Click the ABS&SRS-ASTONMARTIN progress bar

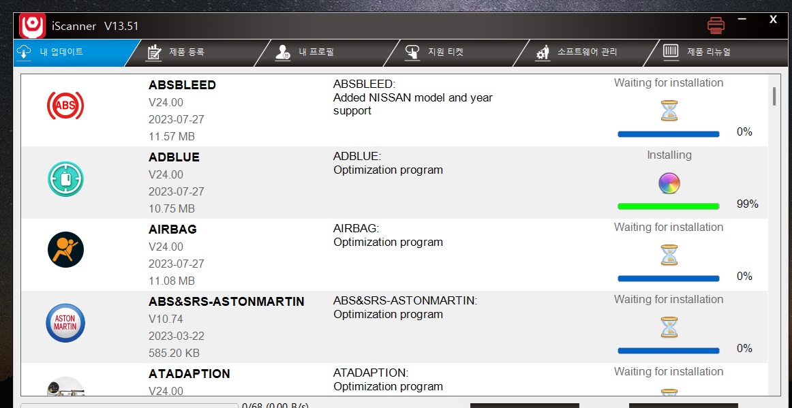point(668,350)
